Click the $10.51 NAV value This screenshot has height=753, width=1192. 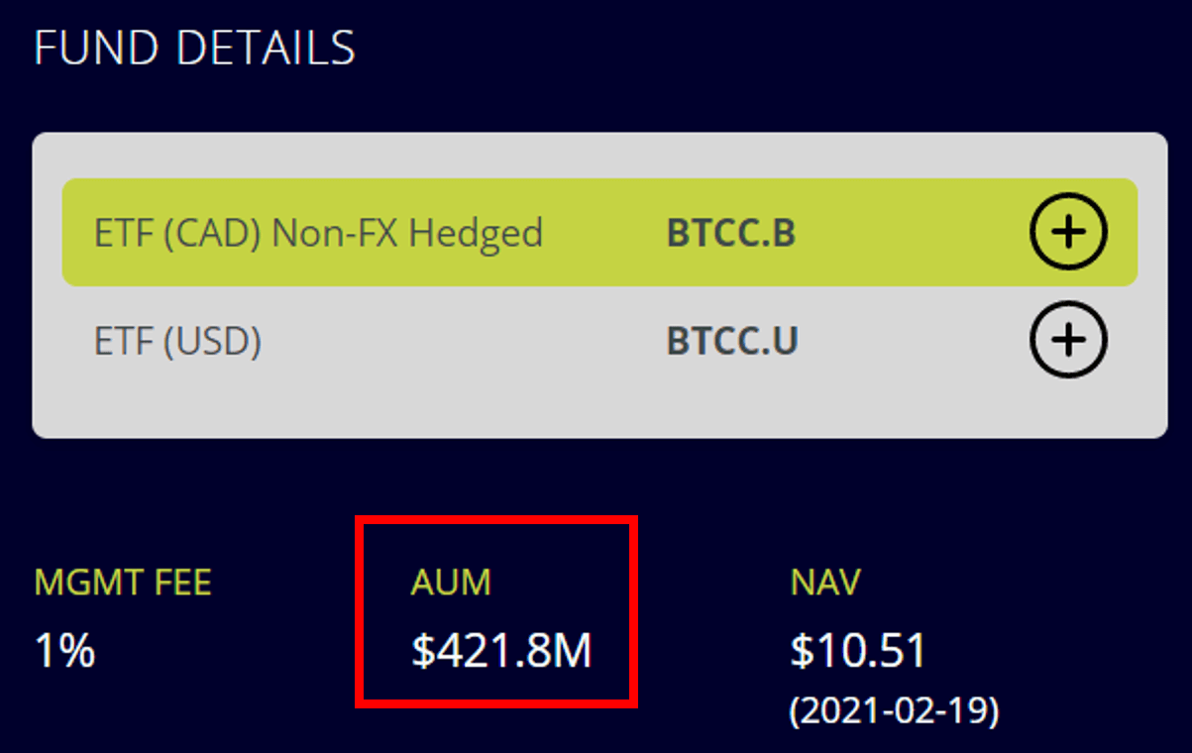click(x=858, y=652)
